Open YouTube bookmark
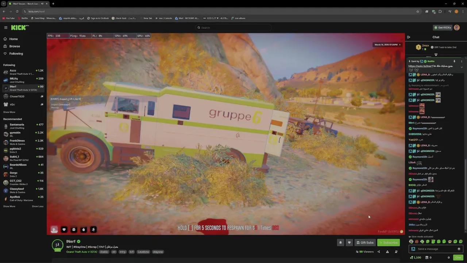This screenshot has width=467, height=263. coord(8,18)
